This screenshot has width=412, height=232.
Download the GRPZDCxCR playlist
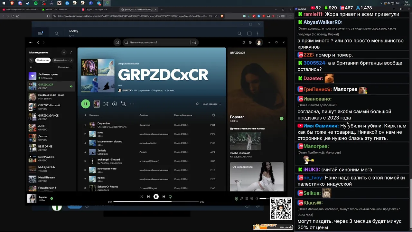click(115, 104)
